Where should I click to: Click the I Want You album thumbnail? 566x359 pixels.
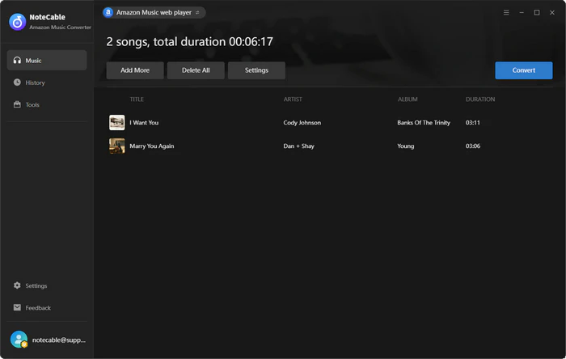pos(117,123)
